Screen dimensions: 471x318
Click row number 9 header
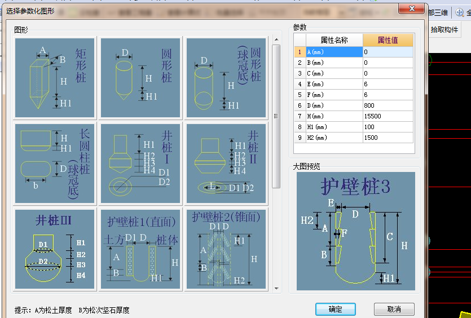(300, 138)
